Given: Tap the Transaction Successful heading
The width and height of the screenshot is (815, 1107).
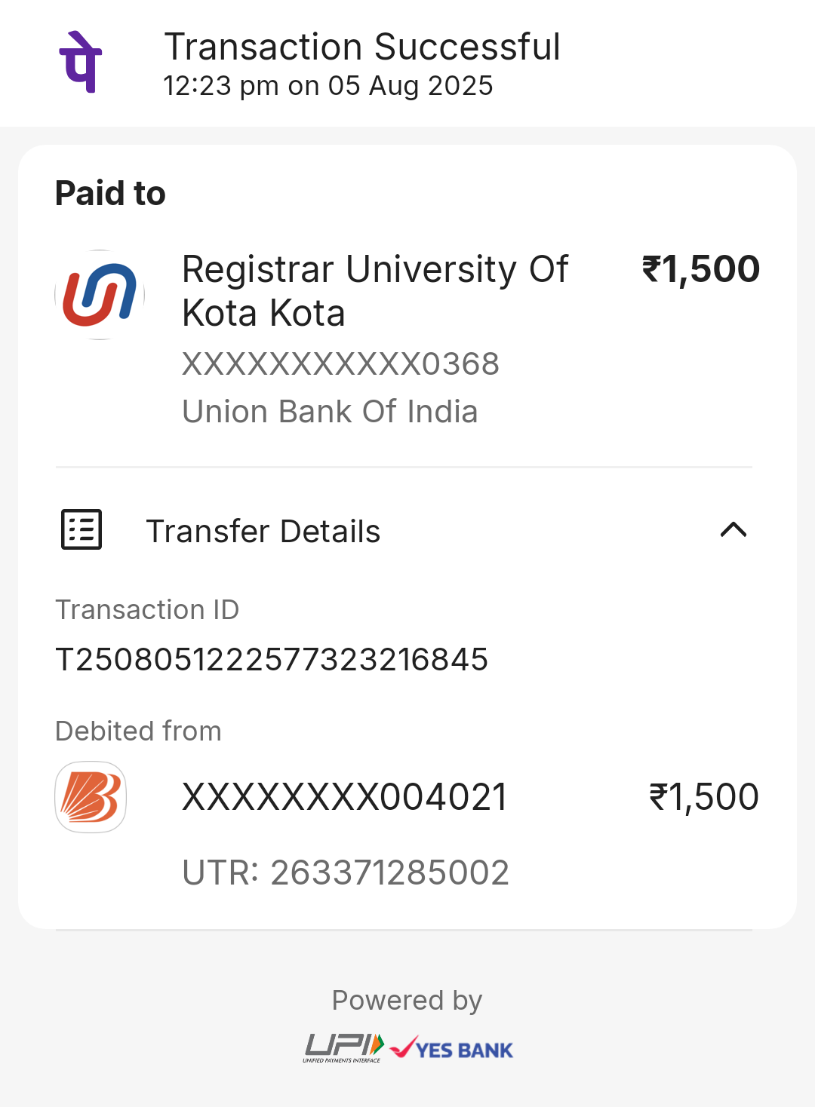Looking at the screenshot, I should coord(362,47).
